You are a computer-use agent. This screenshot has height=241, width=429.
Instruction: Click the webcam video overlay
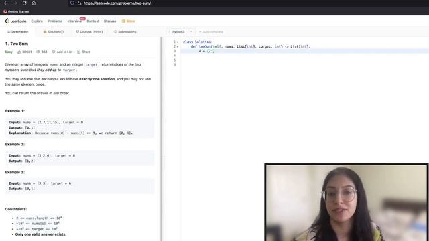(x=347, y=202)
